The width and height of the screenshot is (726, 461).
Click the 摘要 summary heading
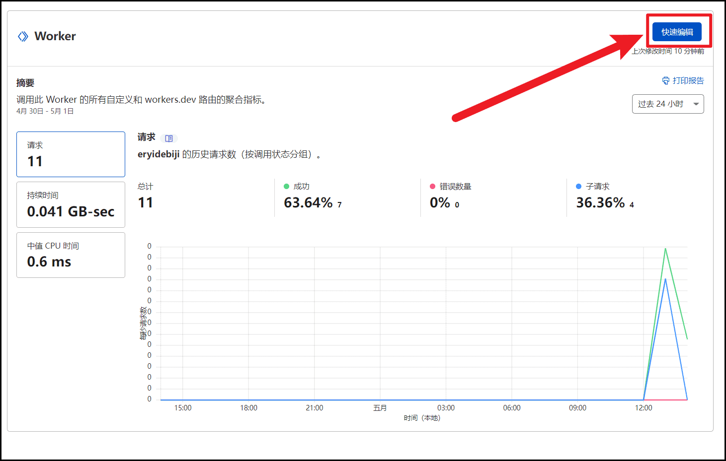(x=25, y=83)
